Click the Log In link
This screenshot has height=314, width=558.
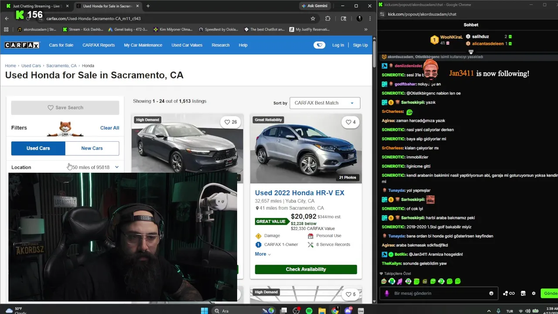click(x=338, y=45)
